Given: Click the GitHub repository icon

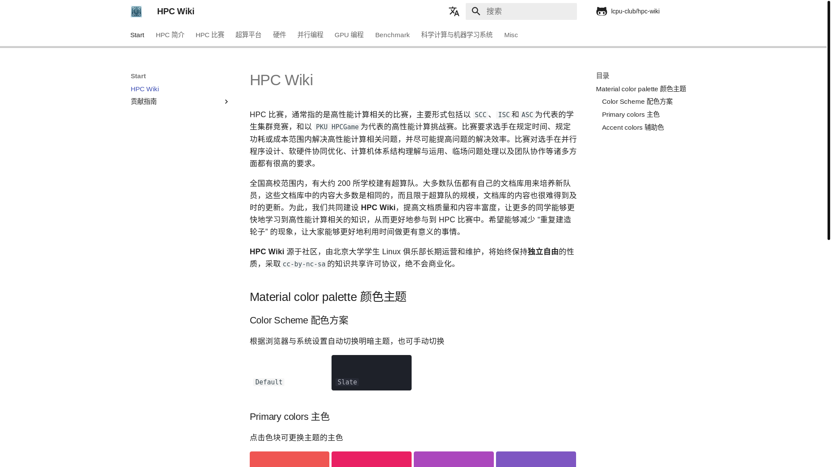Looking at the screenshot, I should point(602,11).
